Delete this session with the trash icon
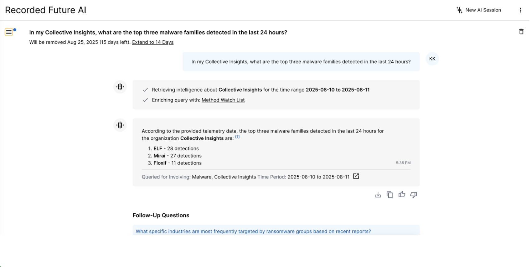This screenshot has width=530, height=267. point(521,32)
